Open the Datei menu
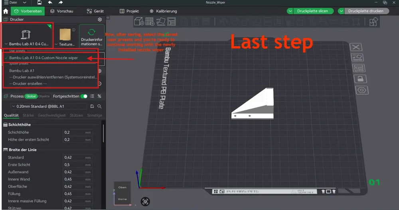 tap(10, 2)
